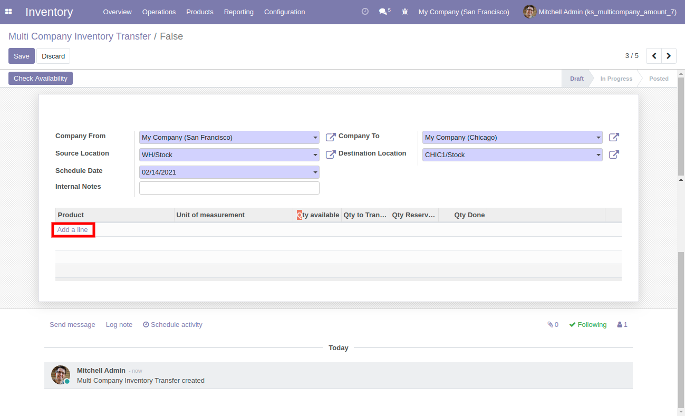Image resolution: width=685 pixels, height=416 pixels.
Task: Open external link for Company To
Action: 614,137
